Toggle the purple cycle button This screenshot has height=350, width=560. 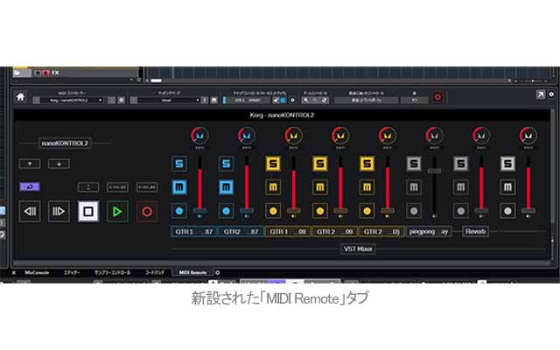tap(30, 186)
